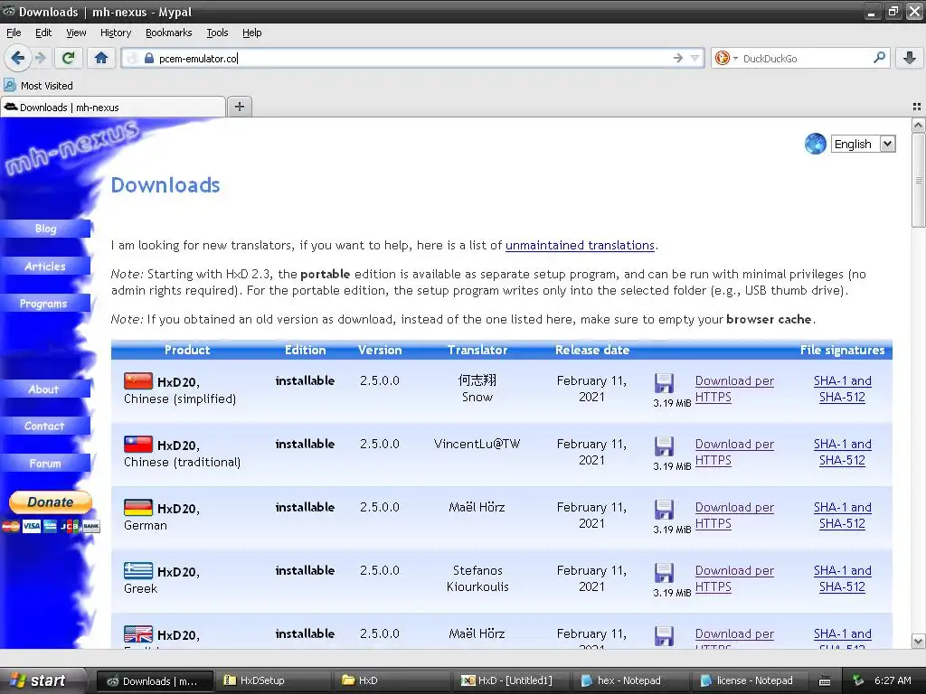Click the tab groups grid icon
Screen dimensions: 926x694
[917, 107]
